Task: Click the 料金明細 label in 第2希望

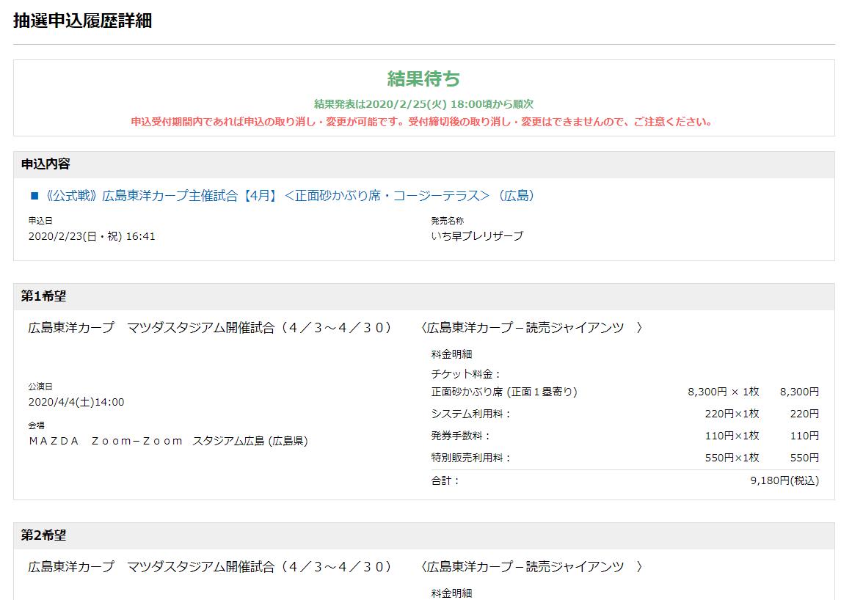Action: point(451,593)
